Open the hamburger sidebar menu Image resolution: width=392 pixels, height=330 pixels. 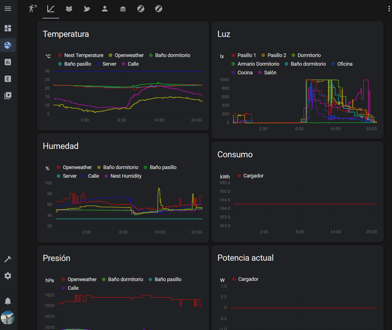click(8, 9)
